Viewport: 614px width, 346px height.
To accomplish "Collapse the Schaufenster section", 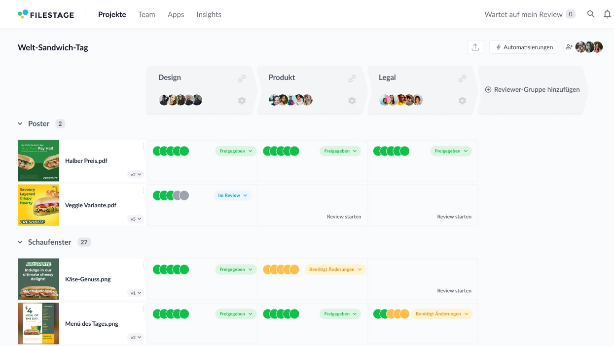I will tap(20, 242).
